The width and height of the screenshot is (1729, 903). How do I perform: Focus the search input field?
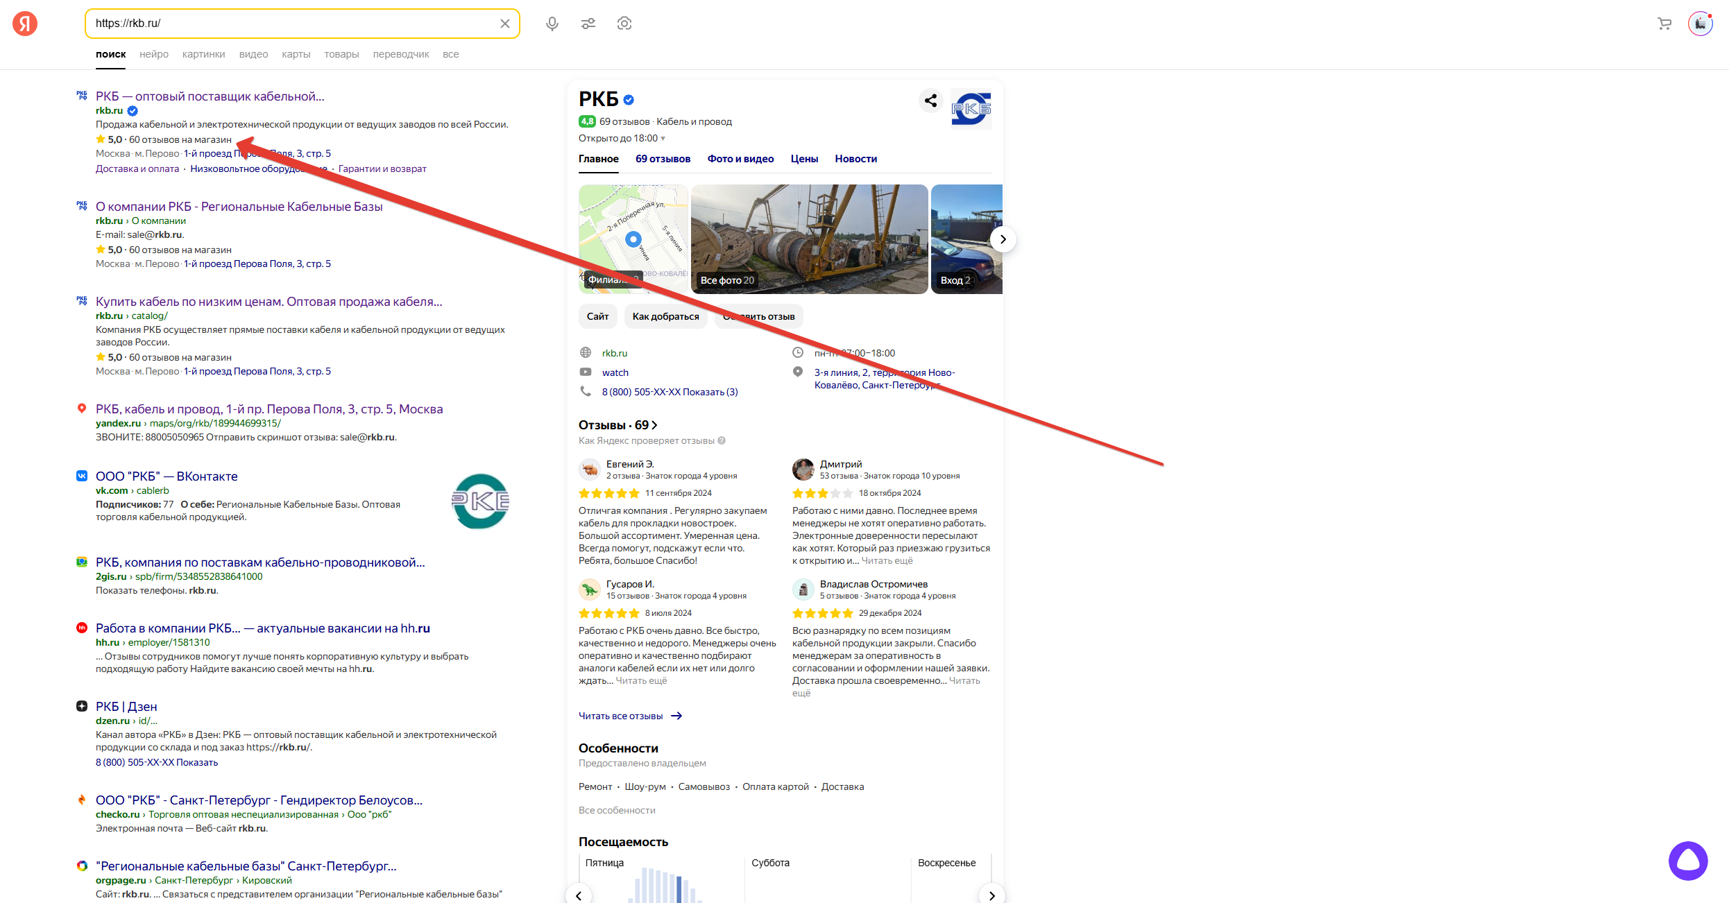[295, 24]
